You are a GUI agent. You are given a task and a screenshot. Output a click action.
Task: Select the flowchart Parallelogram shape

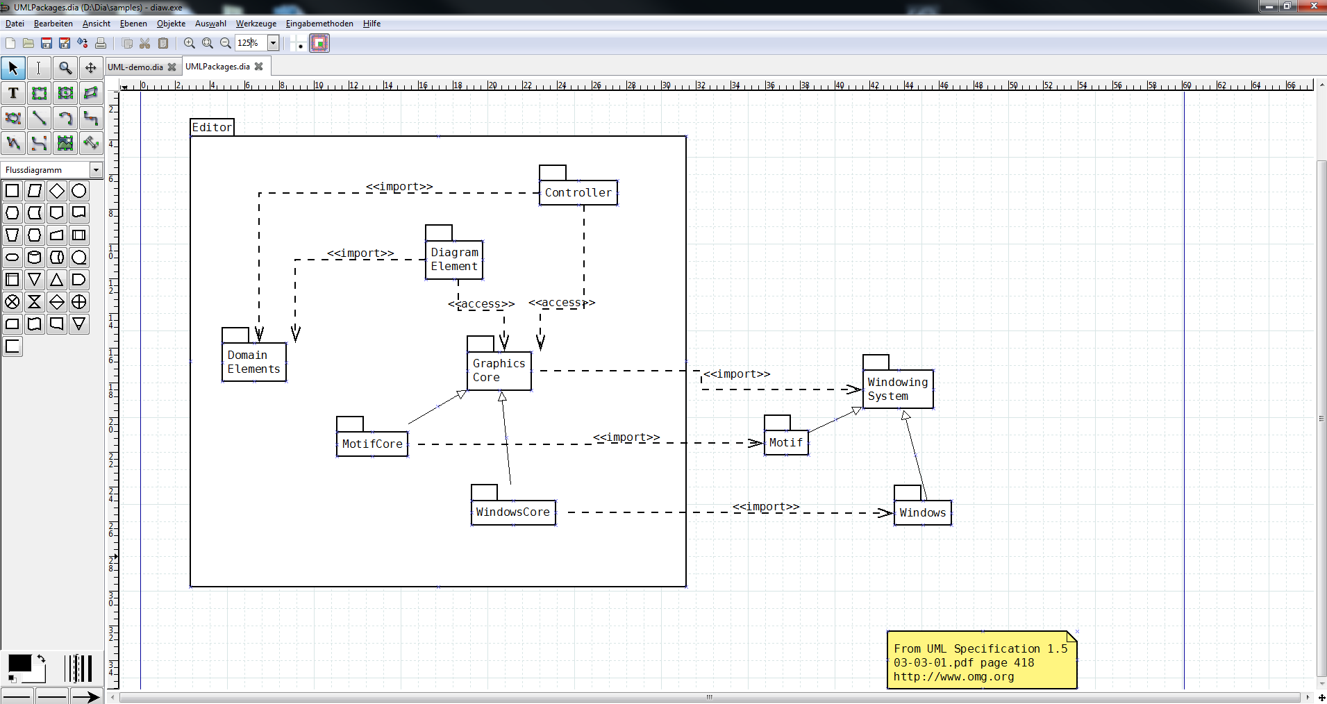pyautogui.click(x=35, y=191)
